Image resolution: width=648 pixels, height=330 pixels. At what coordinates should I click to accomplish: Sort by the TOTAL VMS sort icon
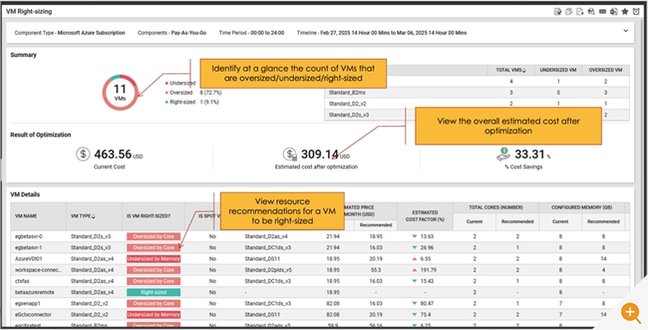[x=524, y=71]
